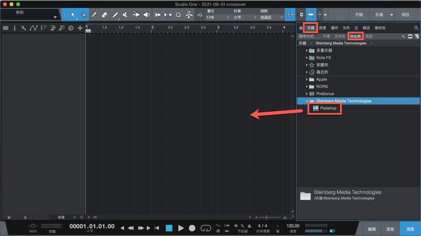
Task: Open the 乐曲 song page
Action: pyautogui.click(x=379, y=15)
